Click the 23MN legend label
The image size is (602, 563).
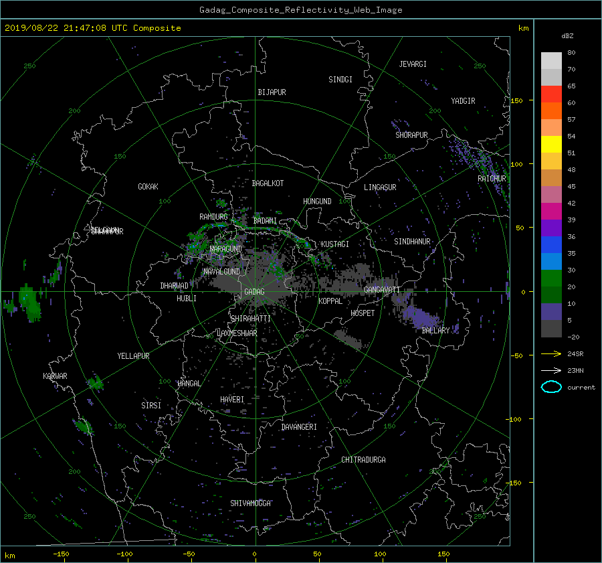575,370
